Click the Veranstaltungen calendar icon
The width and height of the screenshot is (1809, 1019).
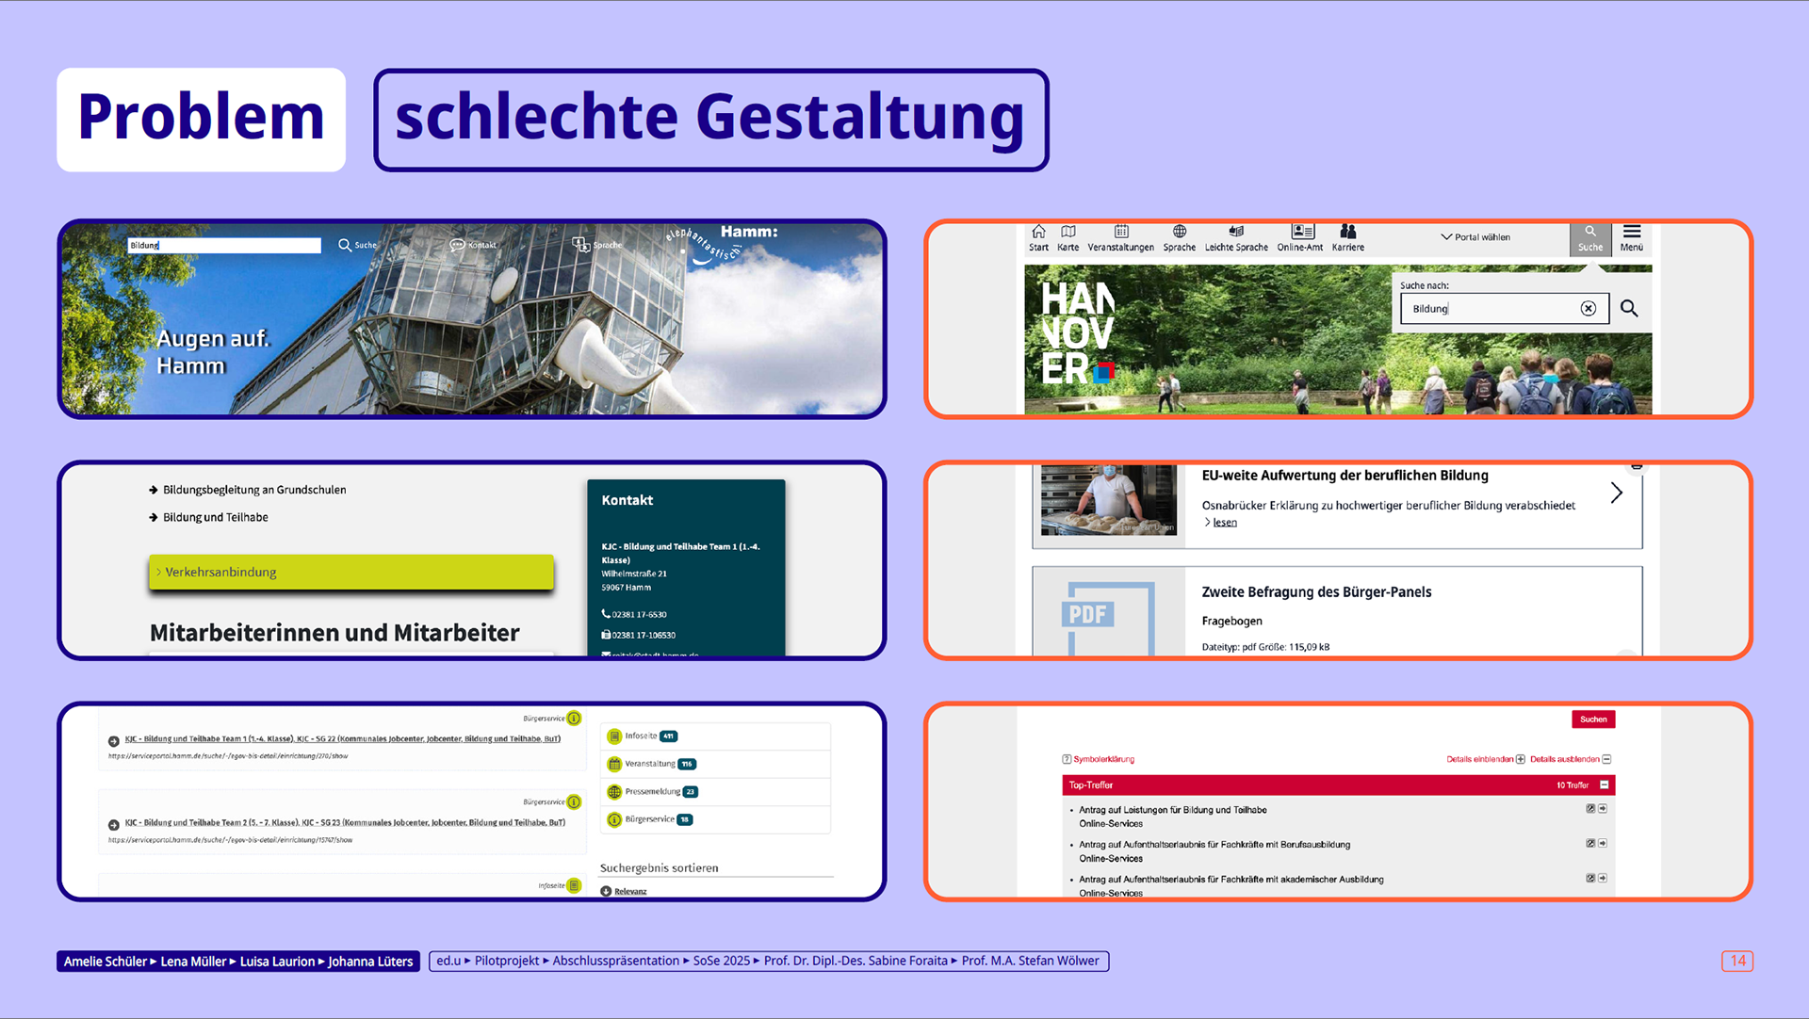pos(1120,232)
